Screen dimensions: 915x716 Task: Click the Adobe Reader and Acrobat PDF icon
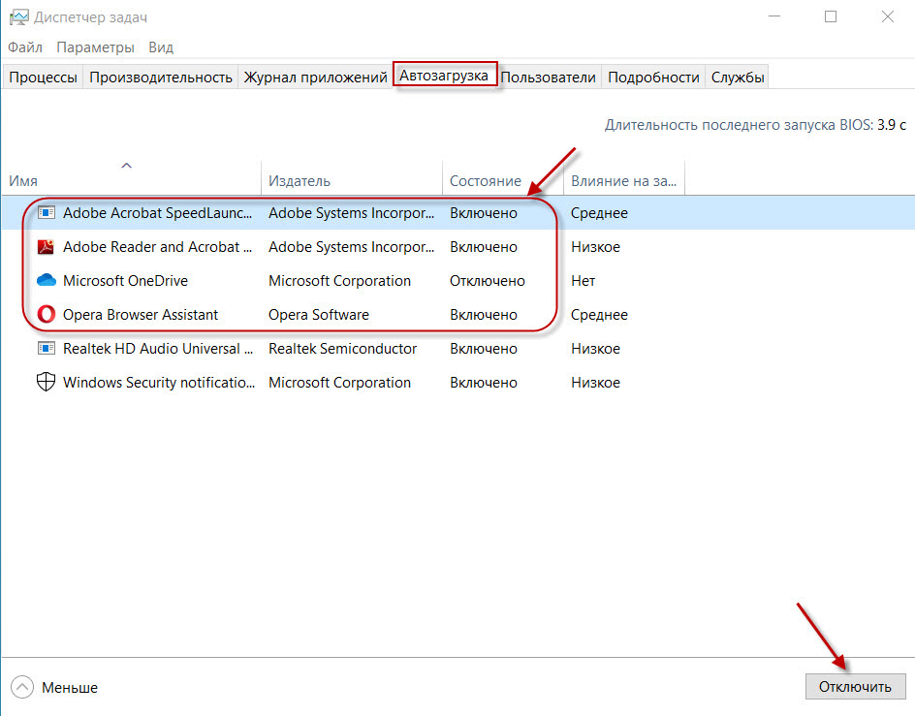pyautogui.click(x=47, y=247)
